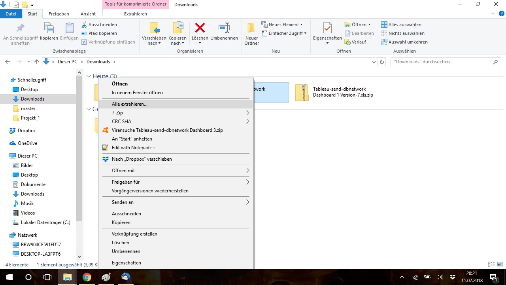Open Chrome from the taskbar
This screenshot has width=506, height=285.
(87, 277)
